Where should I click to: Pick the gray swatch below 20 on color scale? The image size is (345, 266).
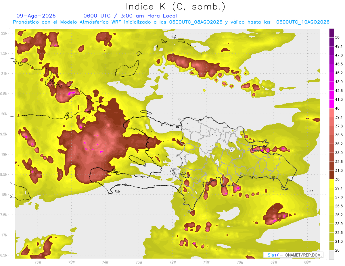coord(331,255)
